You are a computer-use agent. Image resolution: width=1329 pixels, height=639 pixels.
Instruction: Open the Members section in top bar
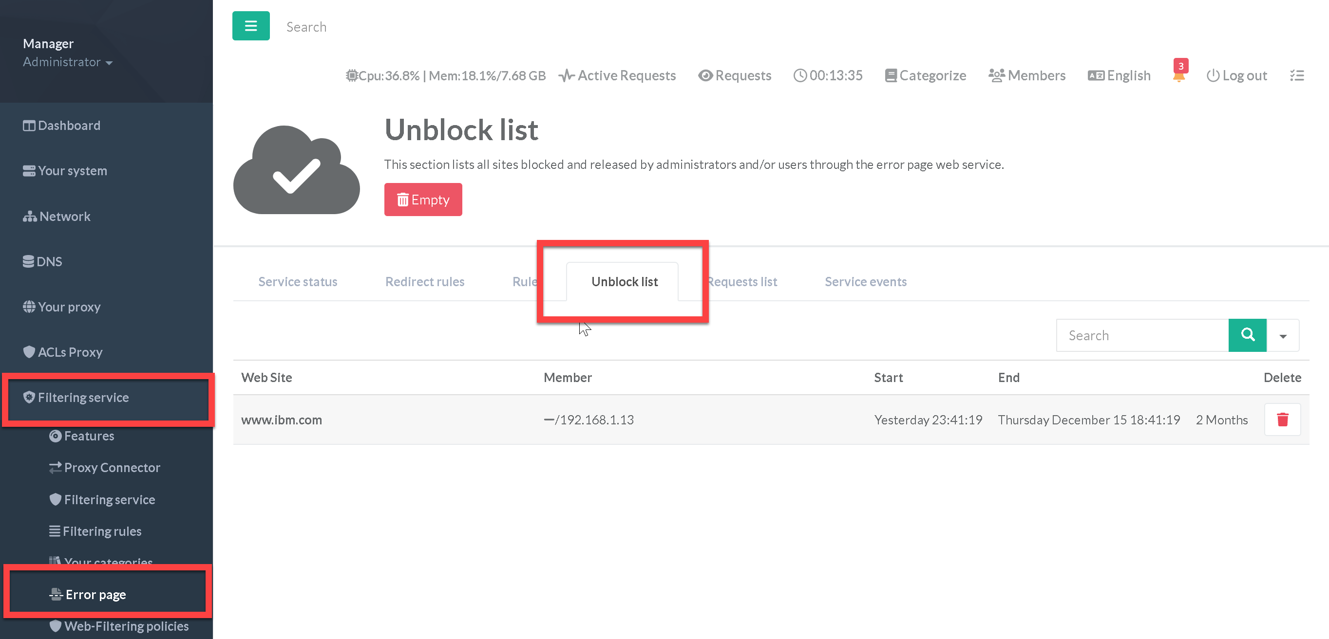point(1026,76)
